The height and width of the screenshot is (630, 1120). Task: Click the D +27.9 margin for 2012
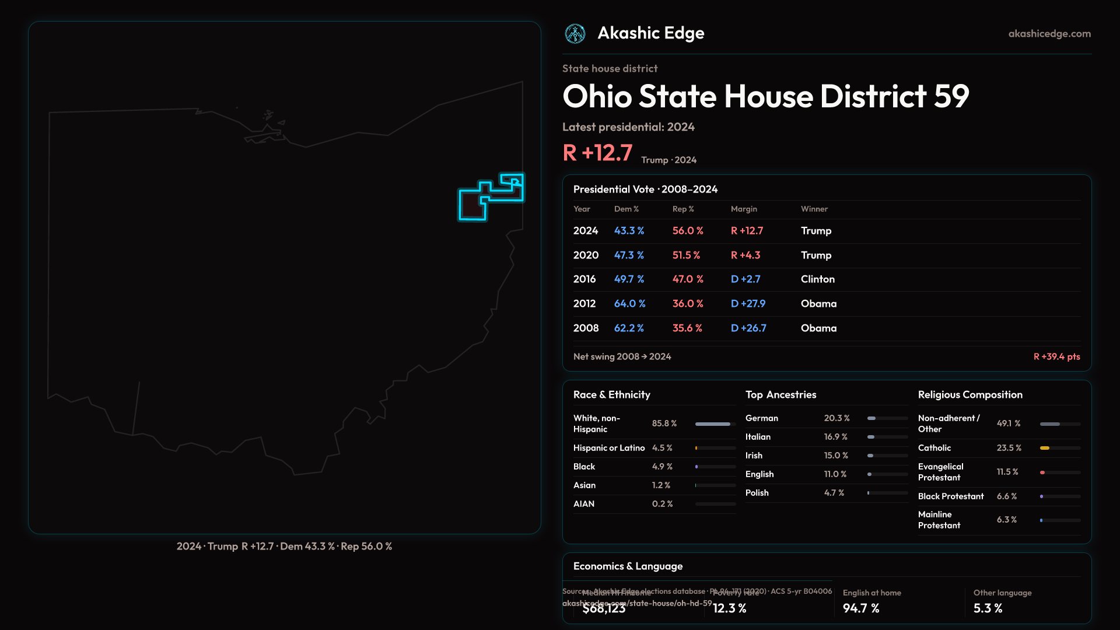tap(748, 304)
